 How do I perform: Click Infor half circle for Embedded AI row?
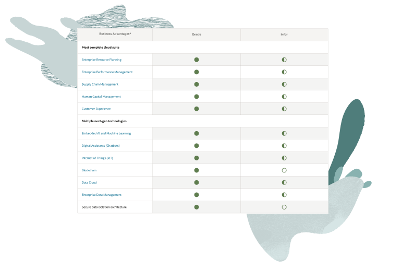(x=284, y=133)
